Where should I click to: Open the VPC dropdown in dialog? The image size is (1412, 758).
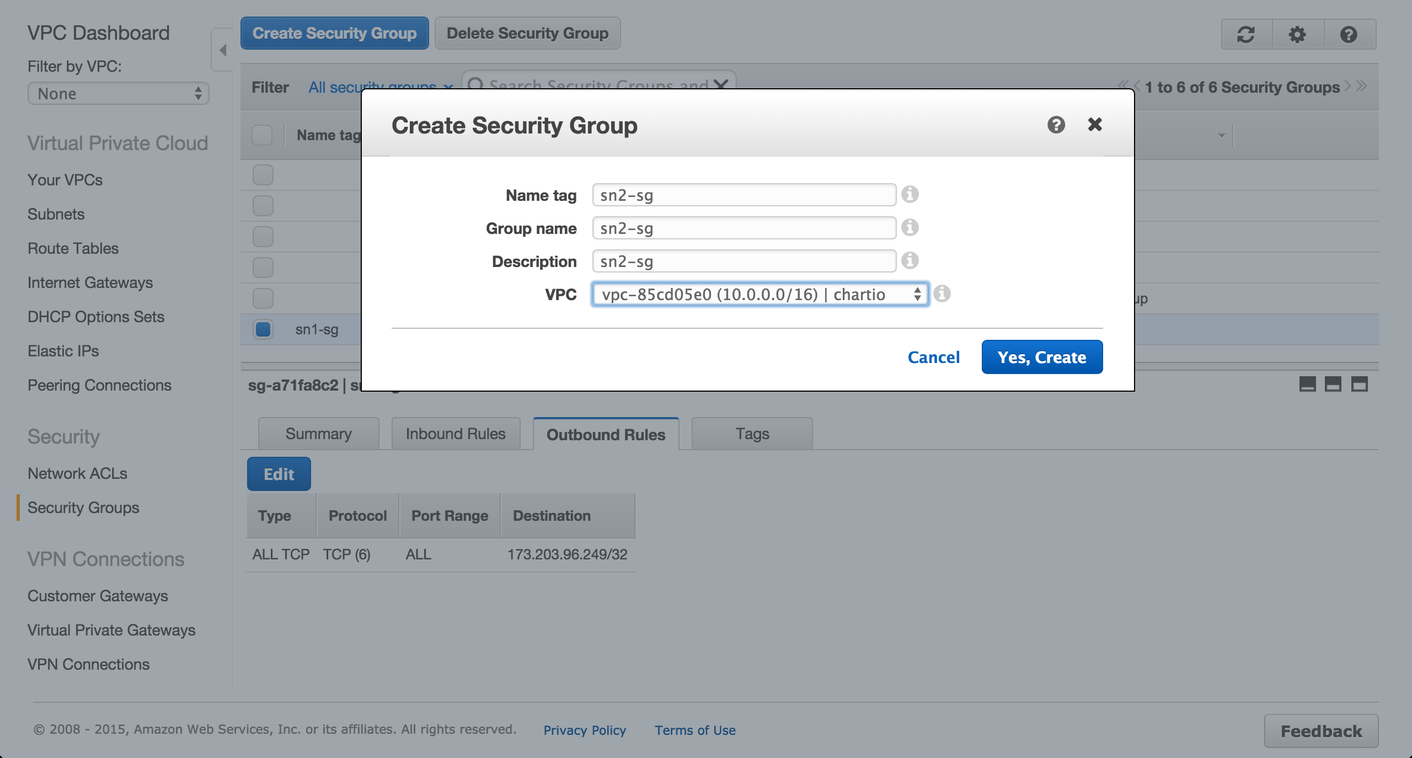point(760,294)
